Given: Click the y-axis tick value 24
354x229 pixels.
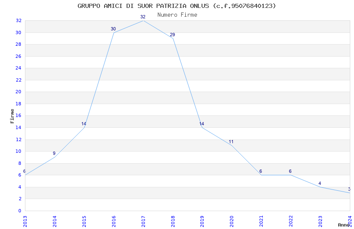Looking at the screenshot, I should click(18, 68).
